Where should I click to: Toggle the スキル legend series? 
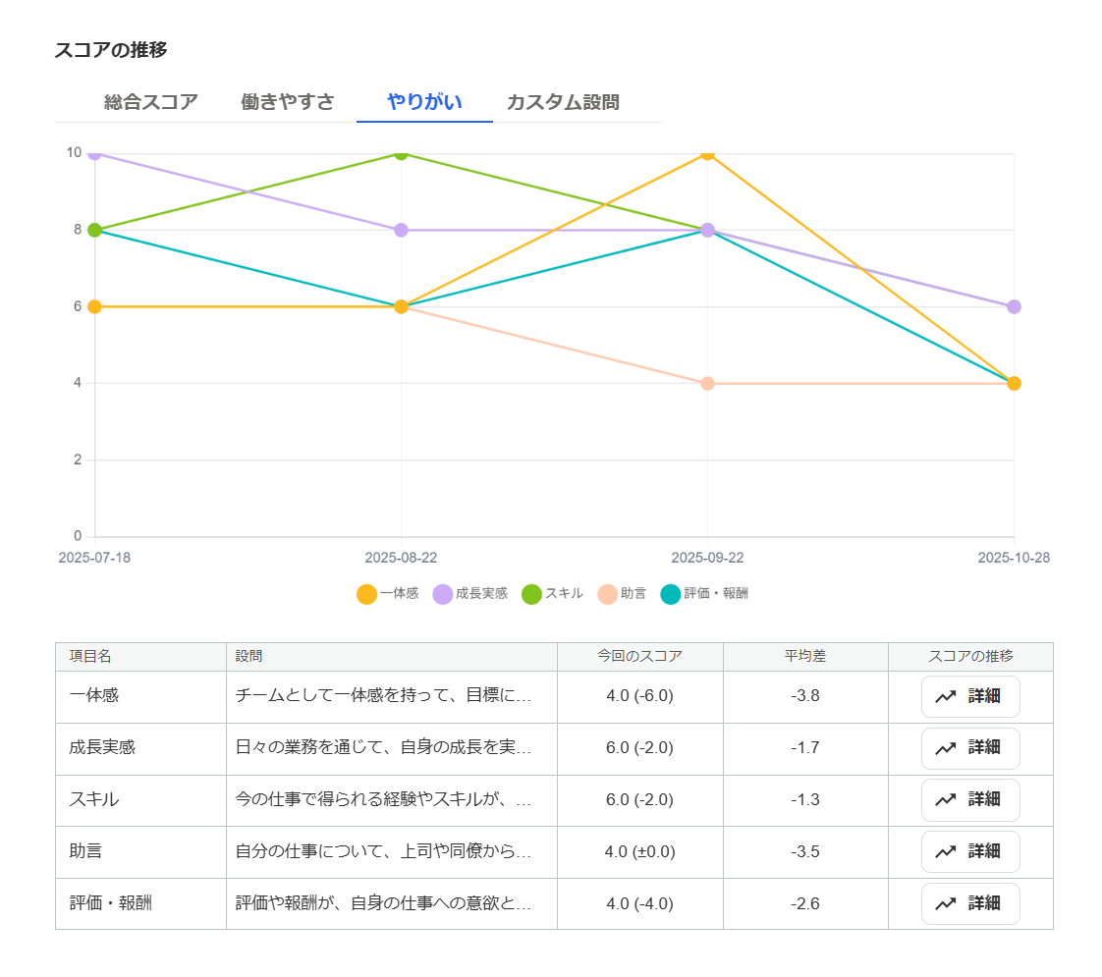552,593
